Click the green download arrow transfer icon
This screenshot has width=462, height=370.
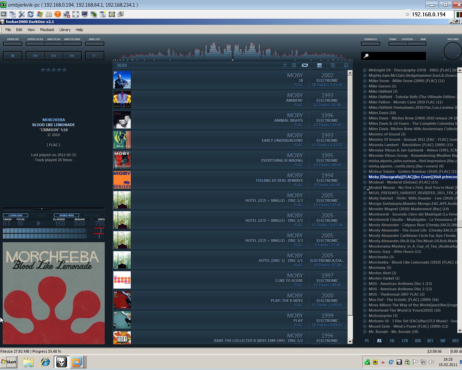coord(94,14)
